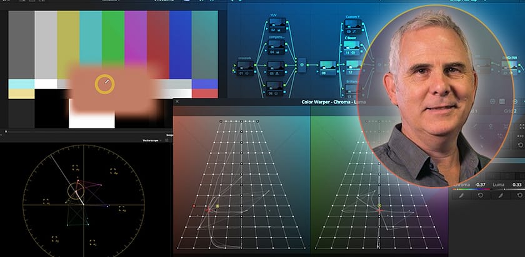Select the Custom Y node 09
Screen dimensions: 525x257
353,26
